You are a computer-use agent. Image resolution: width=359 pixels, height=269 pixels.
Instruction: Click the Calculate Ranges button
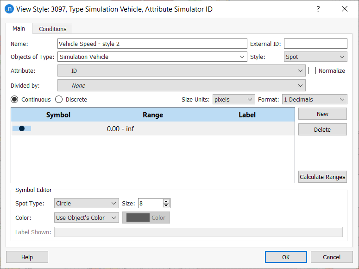(x=322, y=177)
